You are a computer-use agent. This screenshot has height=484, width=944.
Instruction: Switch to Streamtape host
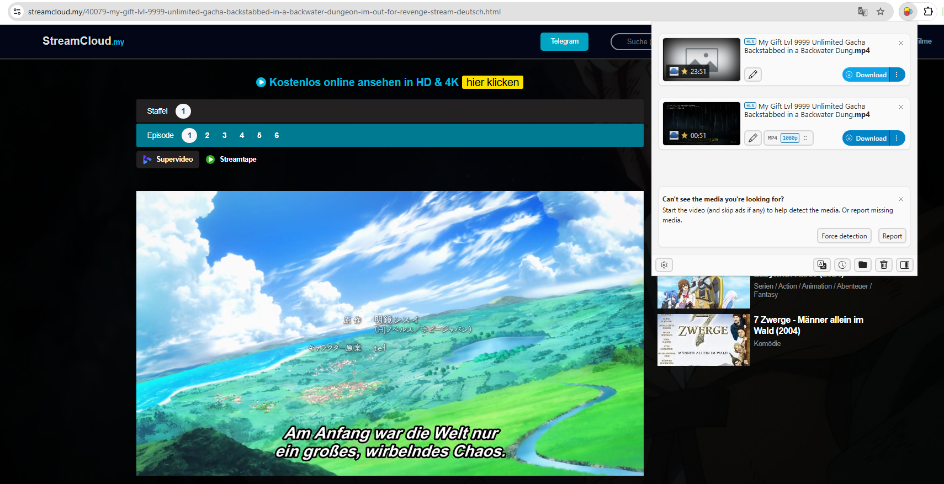point(231,159)
